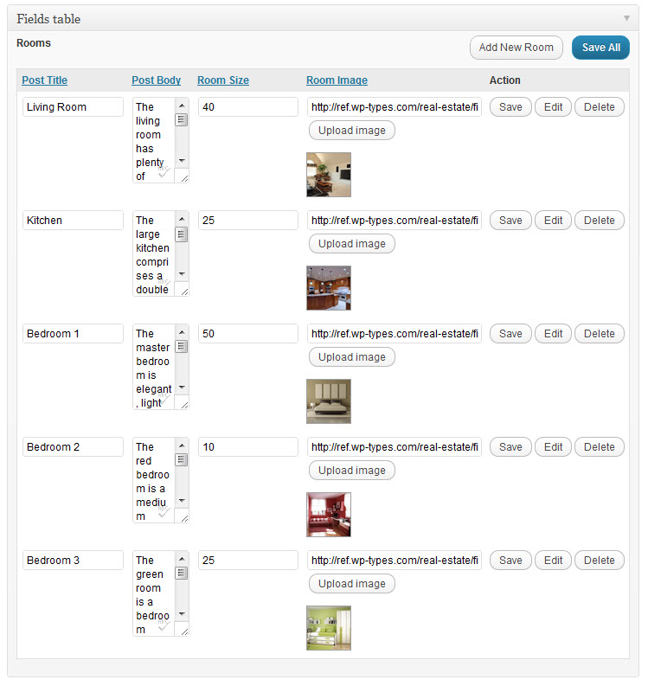Collapse the Fields table panel arrow
The width and height of the screenshot is (648, 686).
click(x=626, y=18)
